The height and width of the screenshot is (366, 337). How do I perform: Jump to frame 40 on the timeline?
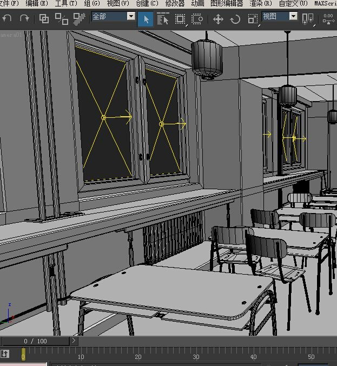(254, 357)
